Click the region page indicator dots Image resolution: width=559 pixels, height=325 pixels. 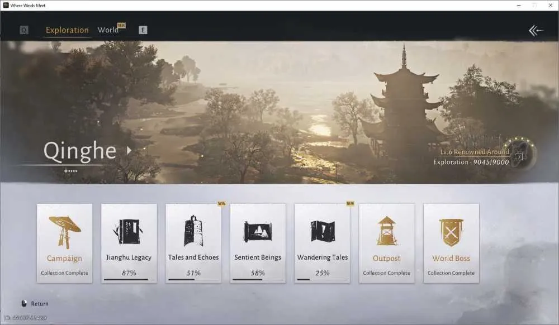[x=70, y=171]
